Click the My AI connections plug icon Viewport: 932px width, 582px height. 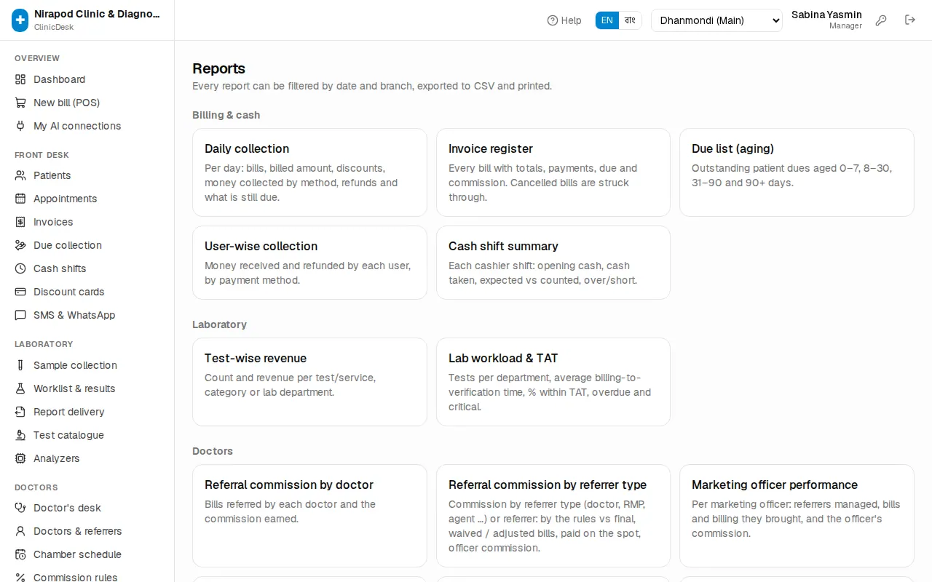(20, 126)
